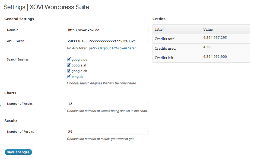Select the Number of Results field
Image resolution: width=254 pixels, height=159 pixels.
tap(107, 132)
